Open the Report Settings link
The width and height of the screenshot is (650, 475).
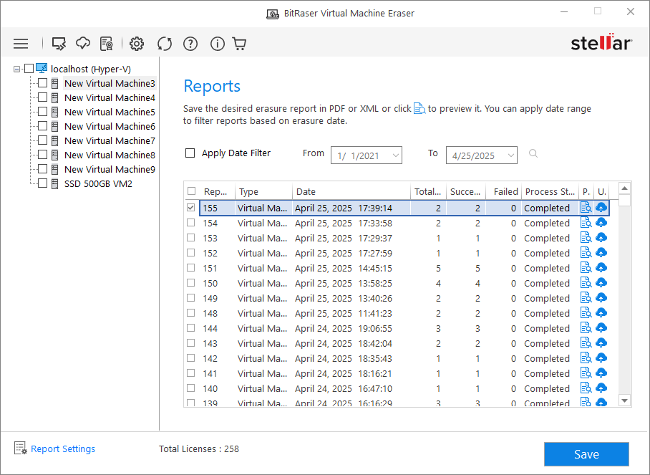tap(63, 449)
